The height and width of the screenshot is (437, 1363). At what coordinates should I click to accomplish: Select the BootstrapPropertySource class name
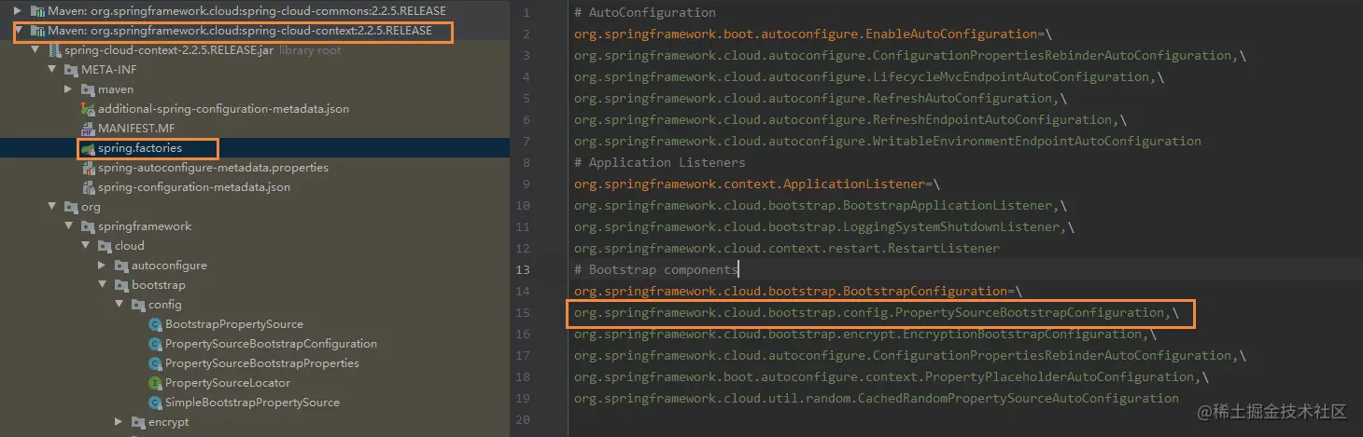pyautogui.click(x=234, y=324)
